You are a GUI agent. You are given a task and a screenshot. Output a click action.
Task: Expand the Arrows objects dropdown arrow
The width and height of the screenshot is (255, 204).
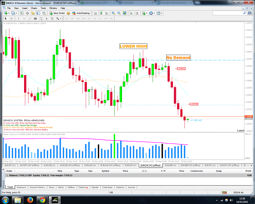coord(61,19)
